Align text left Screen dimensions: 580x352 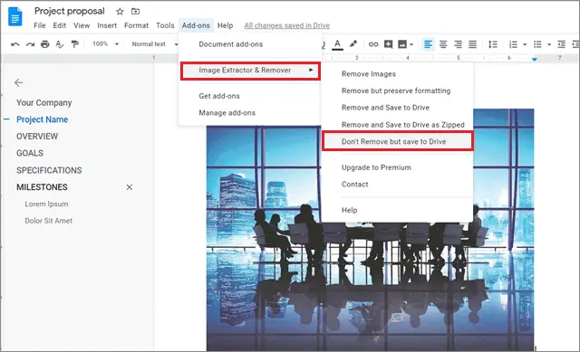428,44
